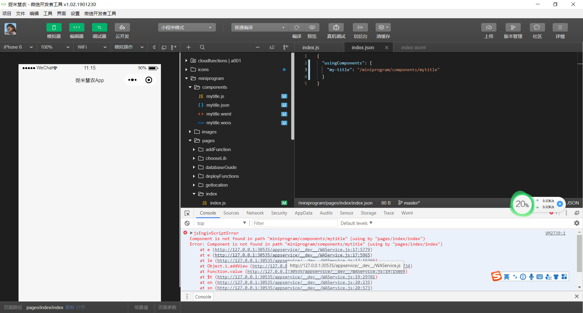Viewport: 583px width, 313px height.
Task: Open mytitle.js file
Action: pyautogui.click(x=215, y=96)
